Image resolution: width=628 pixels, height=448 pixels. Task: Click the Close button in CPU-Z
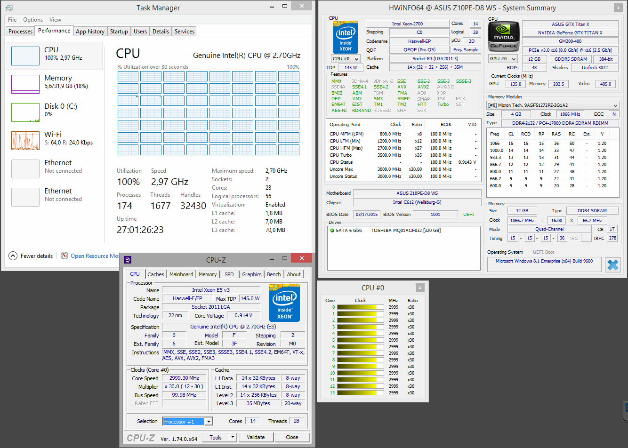[x=292, y=437]
